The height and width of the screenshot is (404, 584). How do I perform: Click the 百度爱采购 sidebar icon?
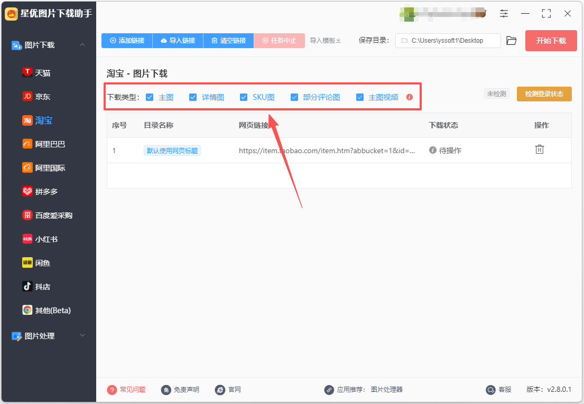coord(27,215)
